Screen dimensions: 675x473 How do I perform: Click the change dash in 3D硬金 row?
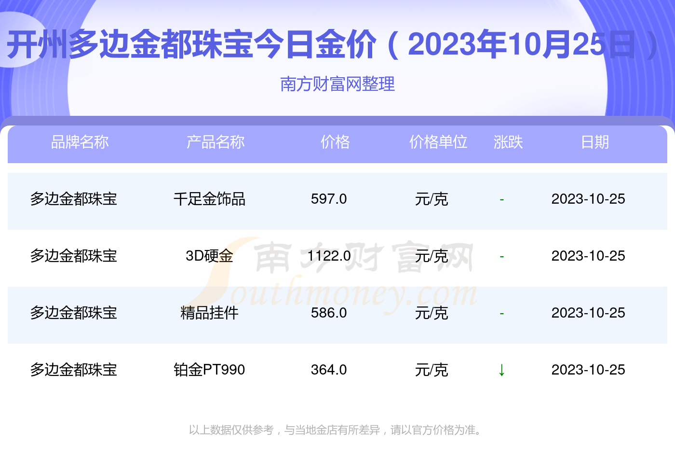tap(502, 256)
